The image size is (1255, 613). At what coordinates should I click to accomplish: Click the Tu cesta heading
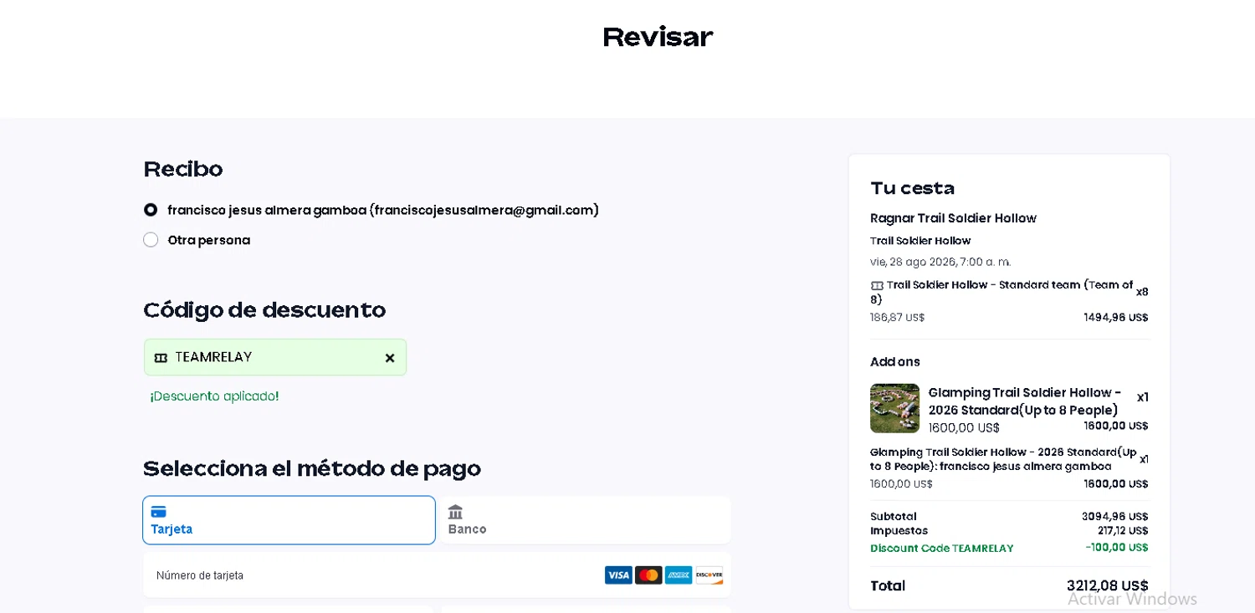click(x=912, y=188)
